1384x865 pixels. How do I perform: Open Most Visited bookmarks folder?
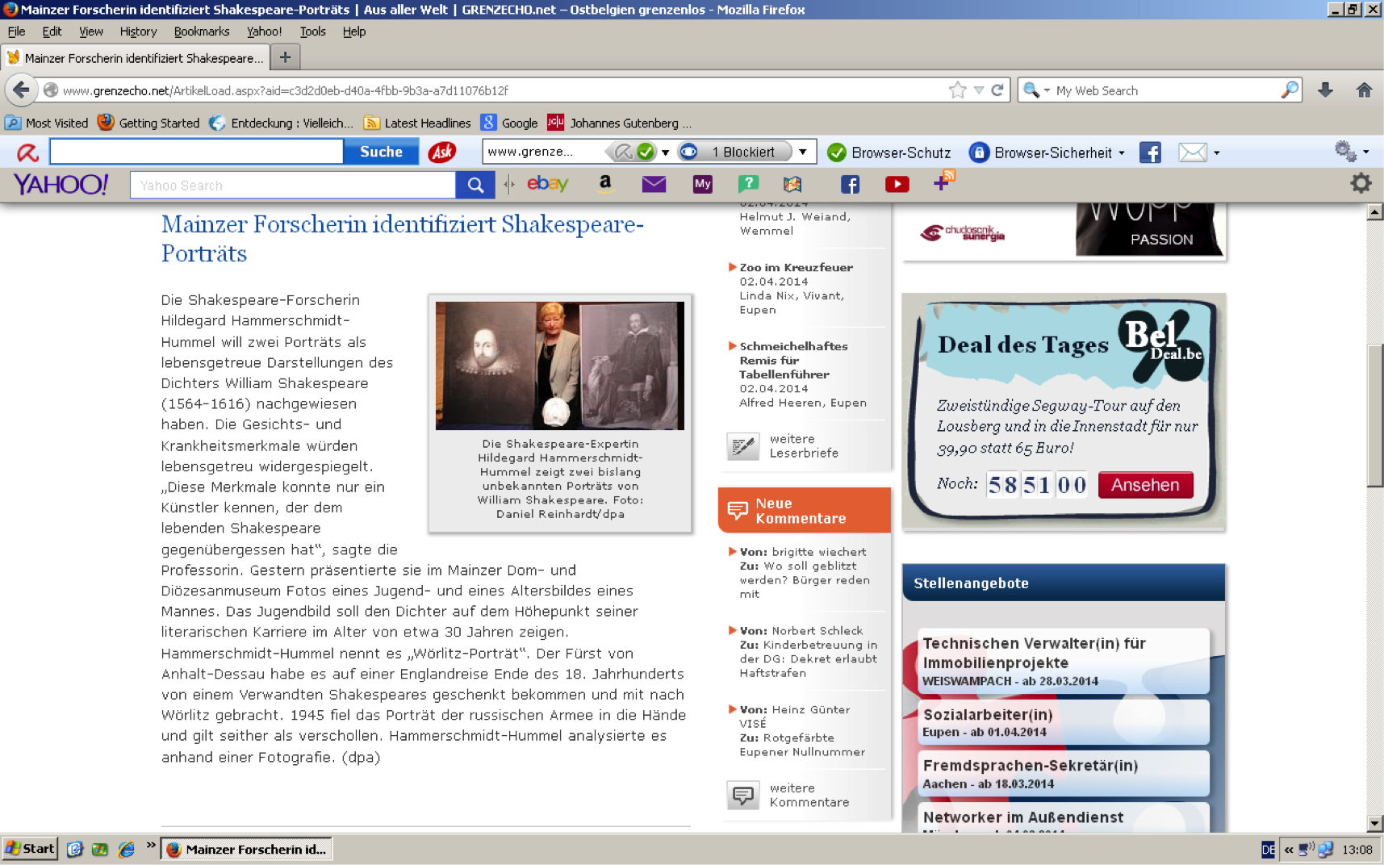click(x=47, y=123)
